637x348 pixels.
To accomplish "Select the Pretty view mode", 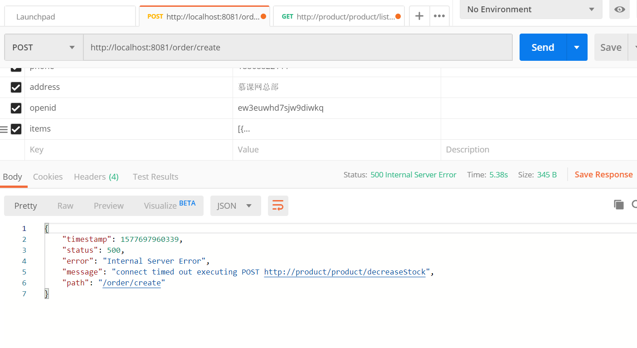I will point(25,206).
